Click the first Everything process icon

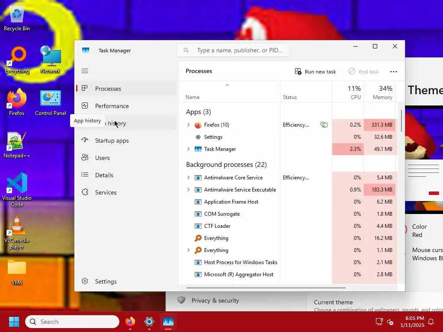pyautogui.click(x=198, y=238)
